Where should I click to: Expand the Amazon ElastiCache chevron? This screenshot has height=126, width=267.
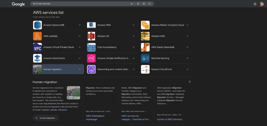click(x=80, y=58)
